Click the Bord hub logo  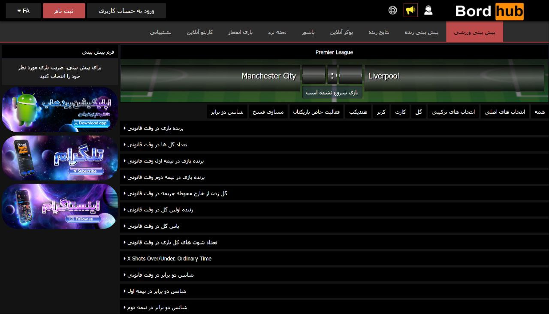[x=489, y=11]
